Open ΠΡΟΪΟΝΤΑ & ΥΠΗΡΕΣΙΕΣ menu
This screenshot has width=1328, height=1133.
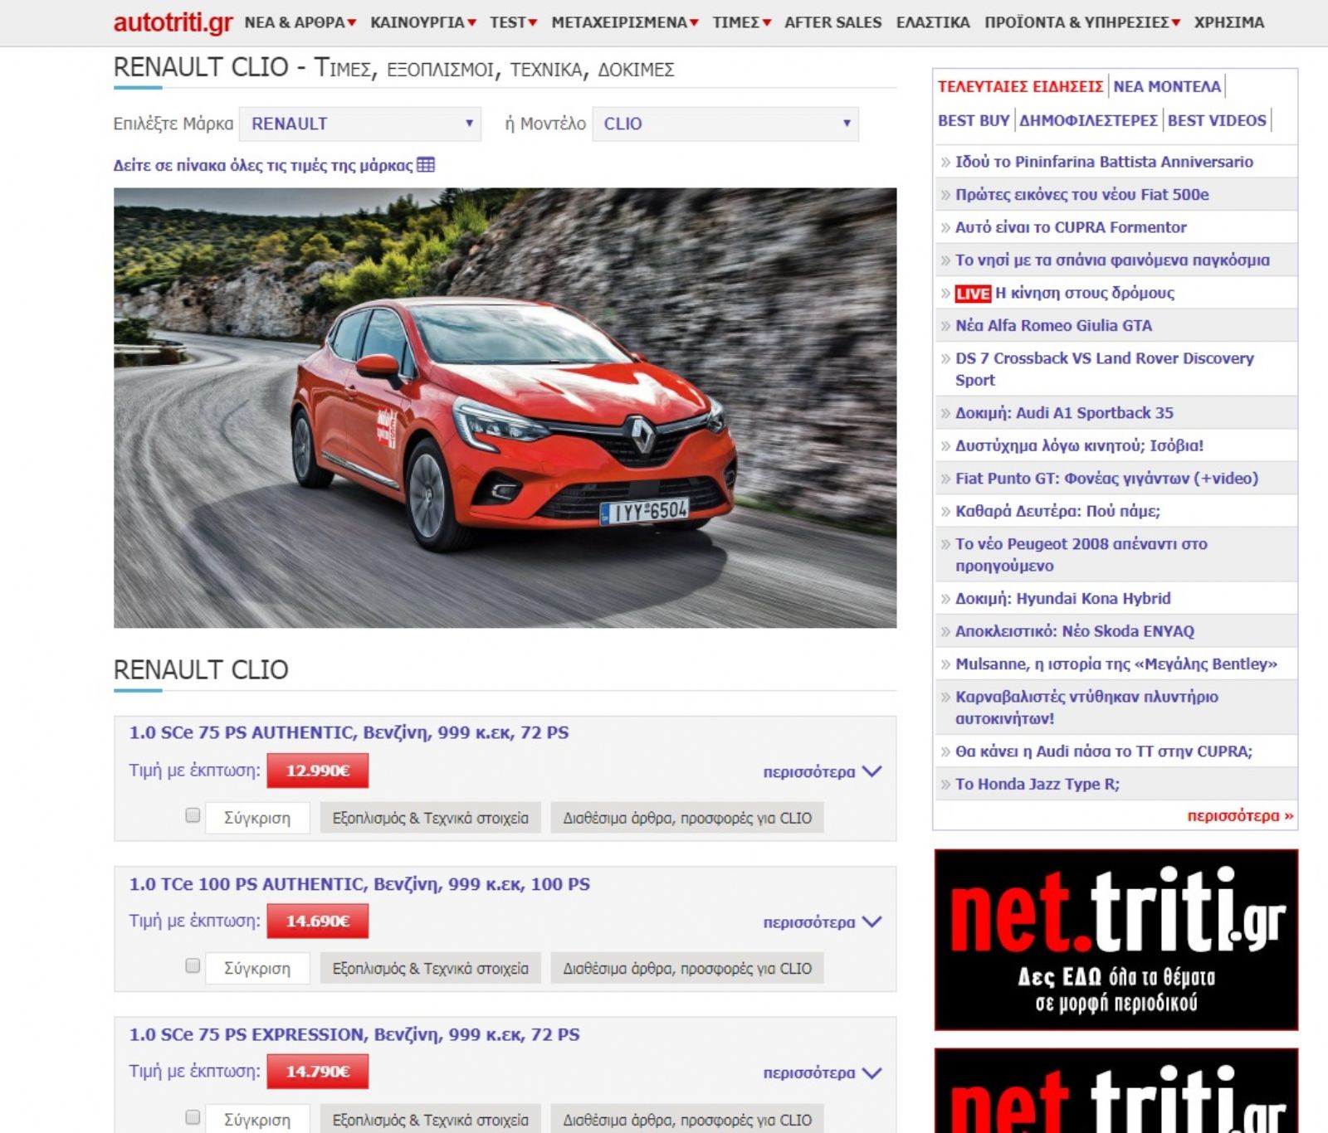1081,22
